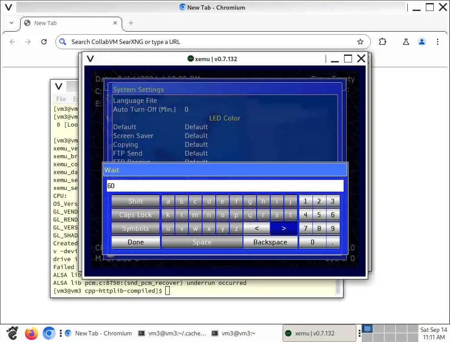
Task: Select the Screen Saver LED color row
Action: 225,135
